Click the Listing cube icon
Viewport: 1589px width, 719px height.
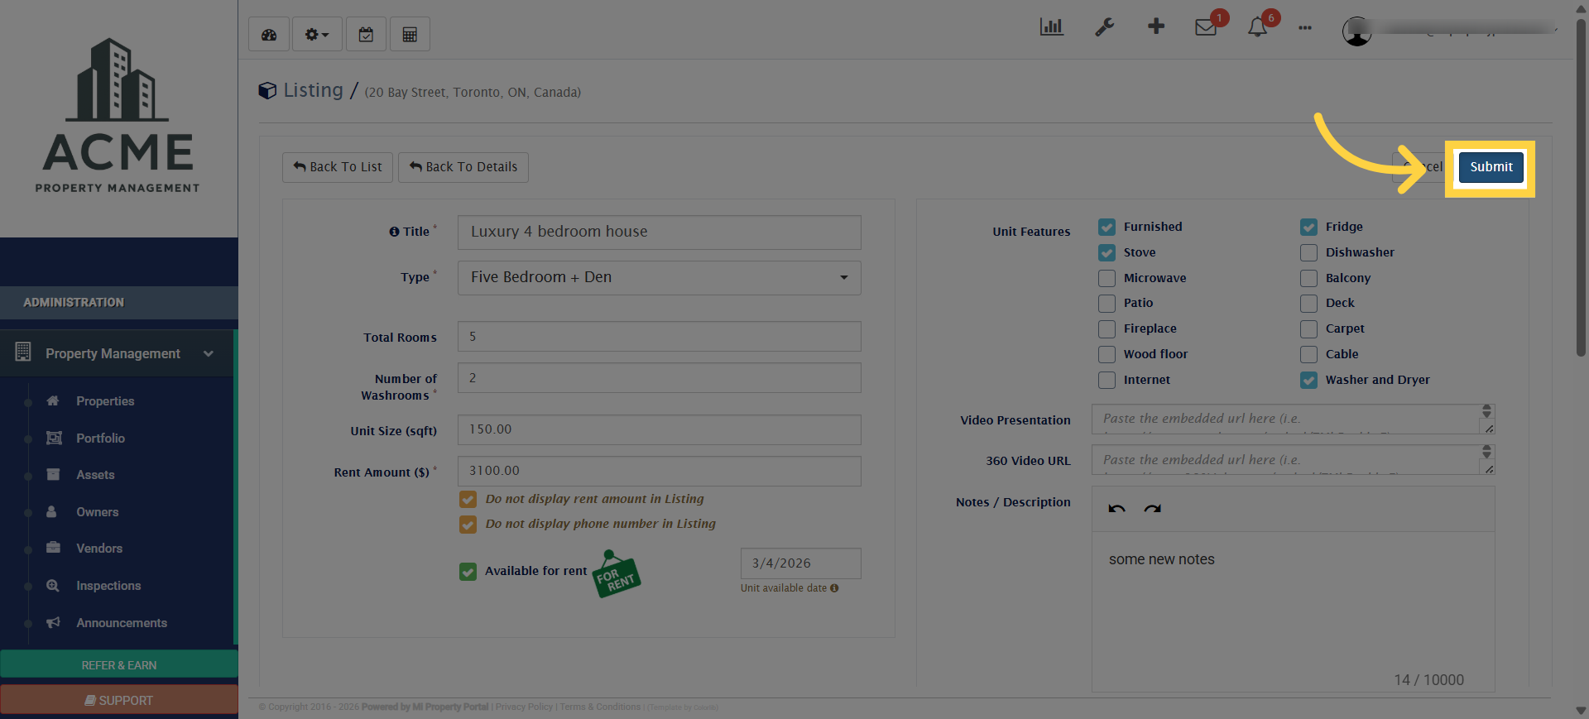tap(267, 90)
